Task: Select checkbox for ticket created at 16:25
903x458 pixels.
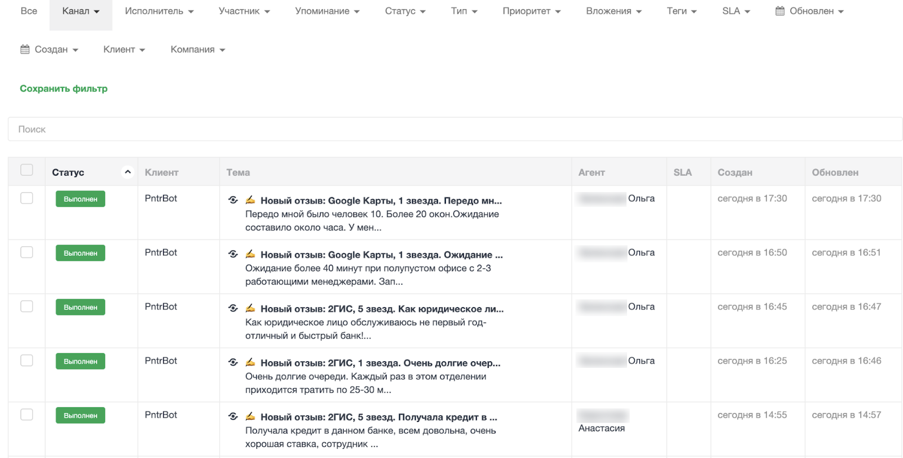Action: [x=27, y=360]
